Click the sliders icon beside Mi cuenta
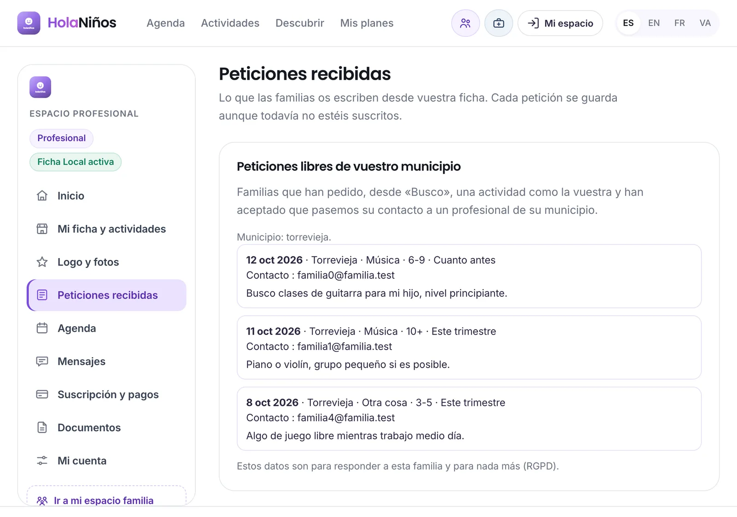 pyautogui.click(x=42, y=461)
